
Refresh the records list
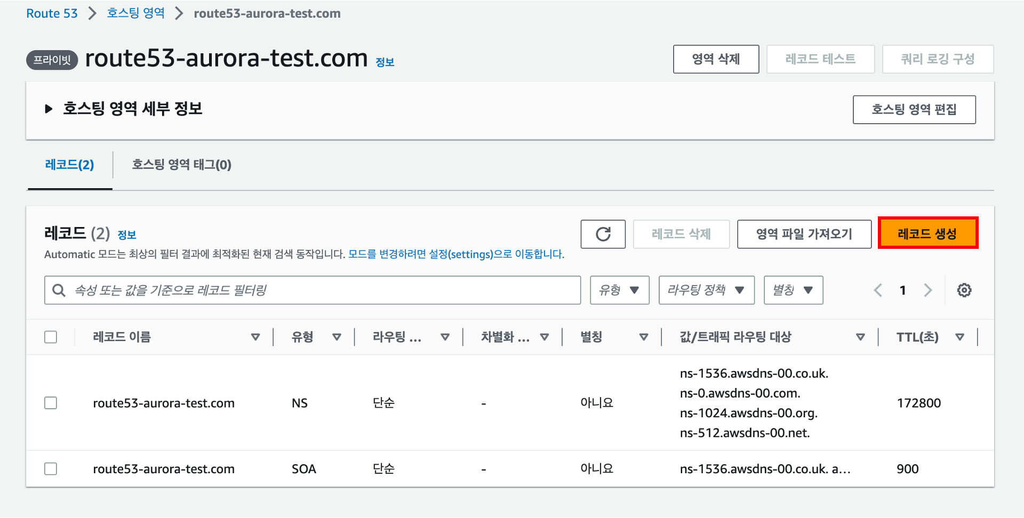603,234
